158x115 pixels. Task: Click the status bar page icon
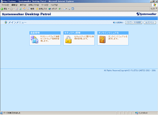pos(1,113)
